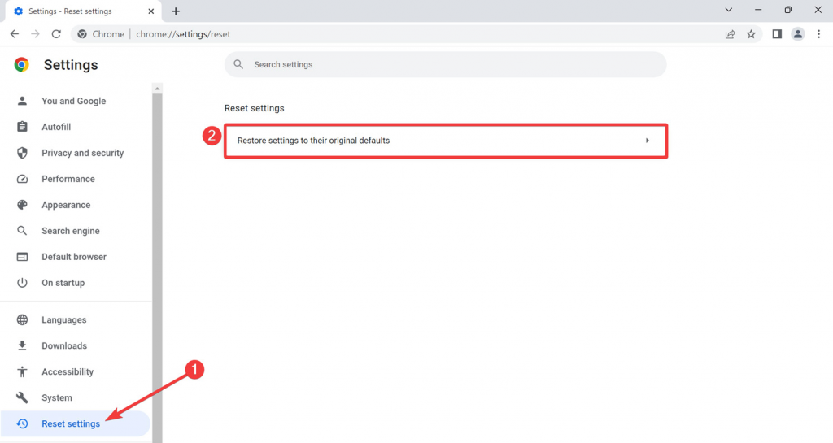Click the Reset settings clock icon
The height and width of the screenshot is (443, 833).
22,424
